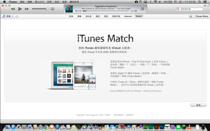Open VLC cone icon in the Dock
Screen dimensions: 210x131
(x=189, y=127)
